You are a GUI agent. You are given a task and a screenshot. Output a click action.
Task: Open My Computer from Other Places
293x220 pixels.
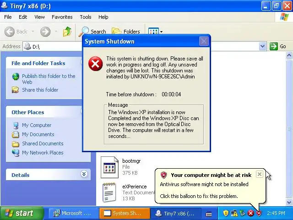click(x=37, y=125)
